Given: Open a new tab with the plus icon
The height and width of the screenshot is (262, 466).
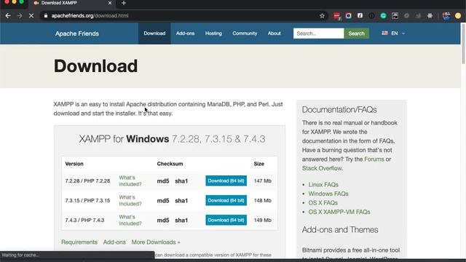Looking at the screenshot, I should click(x=124, y=3).
